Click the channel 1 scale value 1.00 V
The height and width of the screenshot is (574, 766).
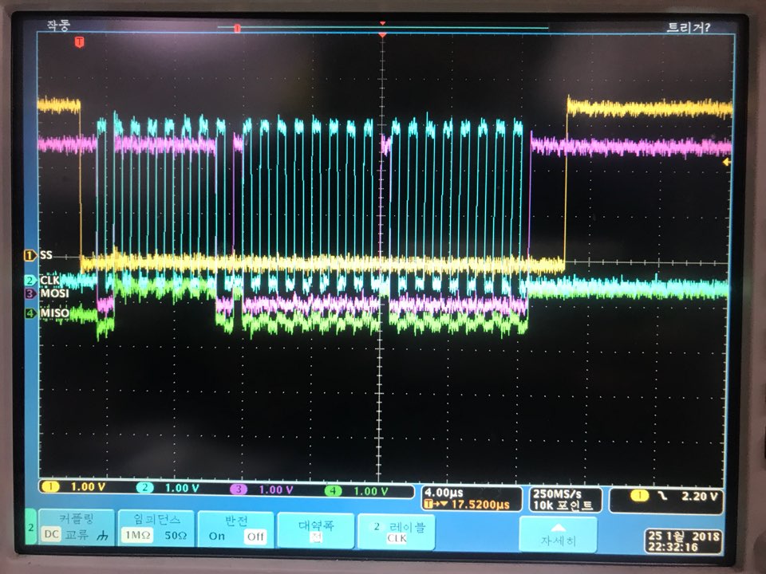point(88,486)
